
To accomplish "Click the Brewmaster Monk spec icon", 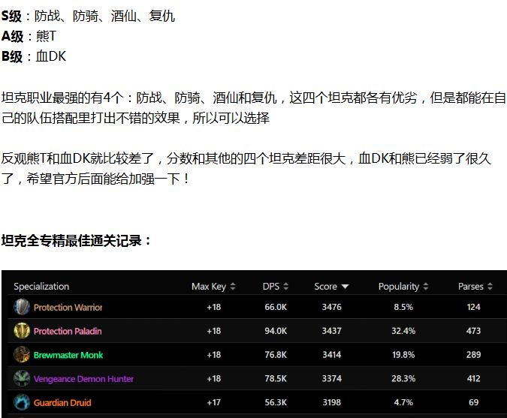I will [22, 355].
